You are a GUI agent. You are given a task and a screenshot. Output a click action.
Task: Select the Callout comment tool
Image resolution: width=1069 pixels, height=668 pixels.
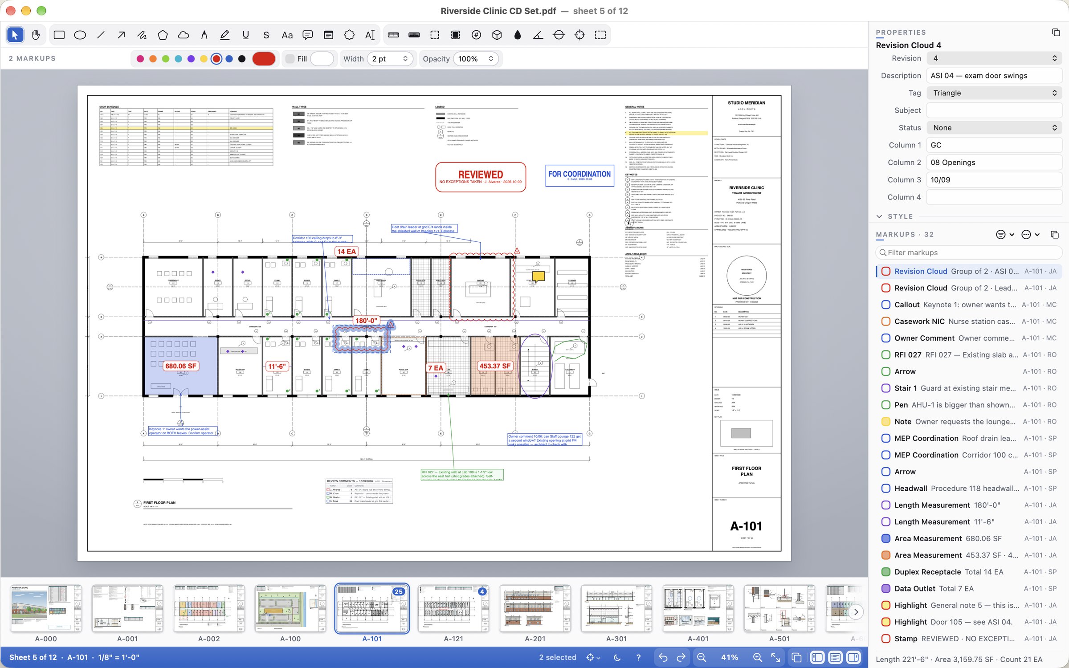tap(307, 35)
